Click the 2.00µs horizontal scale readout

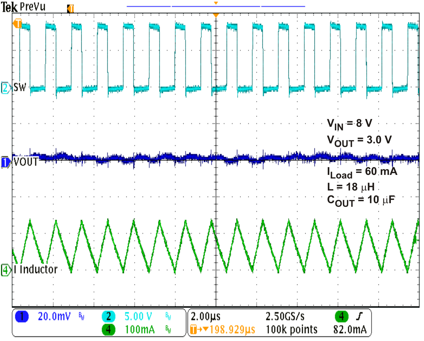[205, 316]
